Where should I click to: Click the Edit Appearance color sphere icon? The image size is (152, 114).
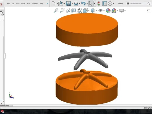108,11
